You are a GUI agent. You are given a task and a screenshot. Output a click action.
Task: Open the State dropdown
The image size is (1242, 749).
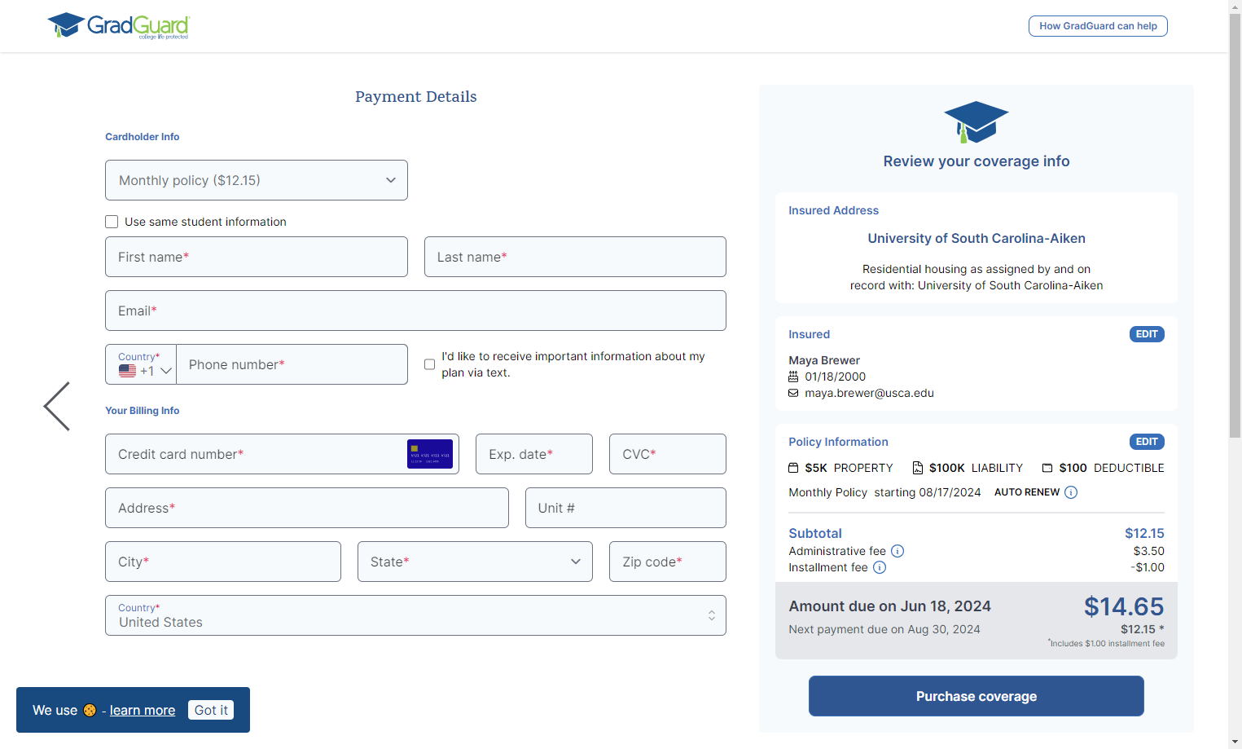475,562
